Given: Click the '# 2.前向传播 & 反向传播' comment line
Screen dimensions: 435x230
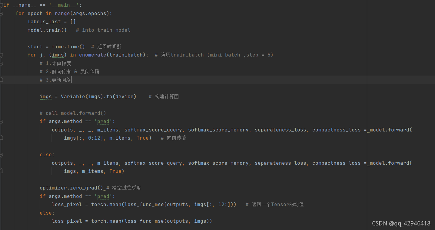Looking at the screenshot, I should pos(70,72).
